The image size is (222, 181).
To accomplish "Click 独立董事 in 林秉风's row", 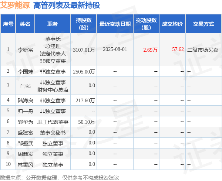I will [53, 165].
